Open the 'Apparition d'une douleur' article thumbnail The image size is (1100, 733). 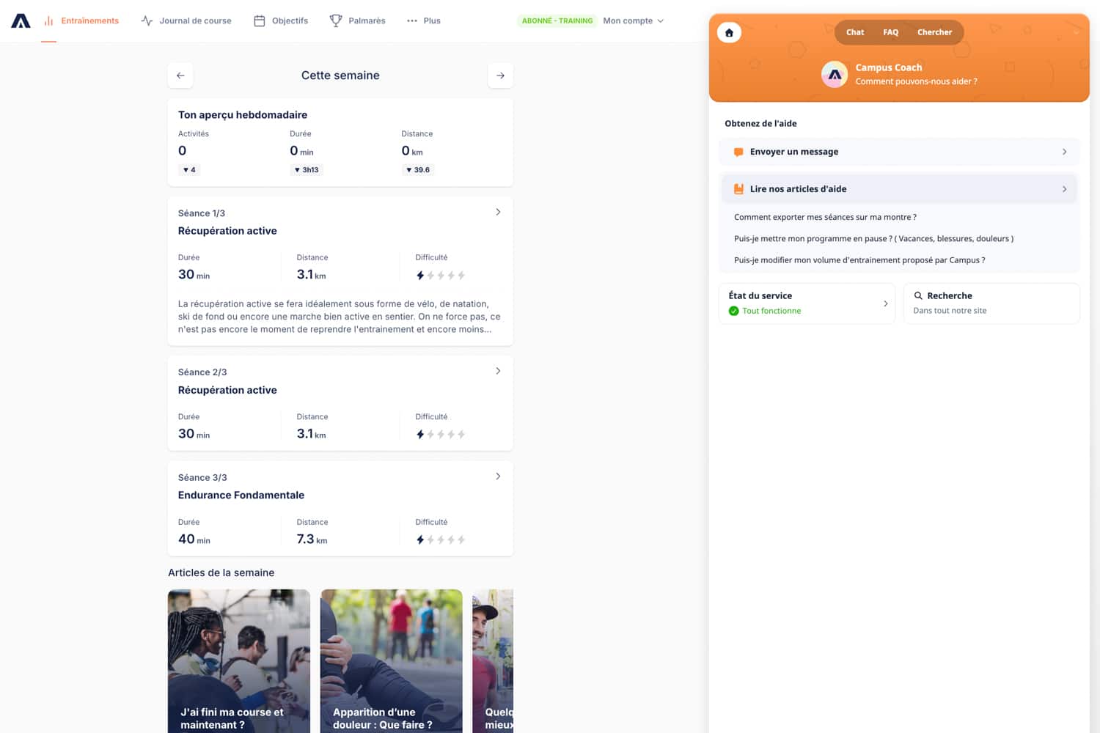391,660
